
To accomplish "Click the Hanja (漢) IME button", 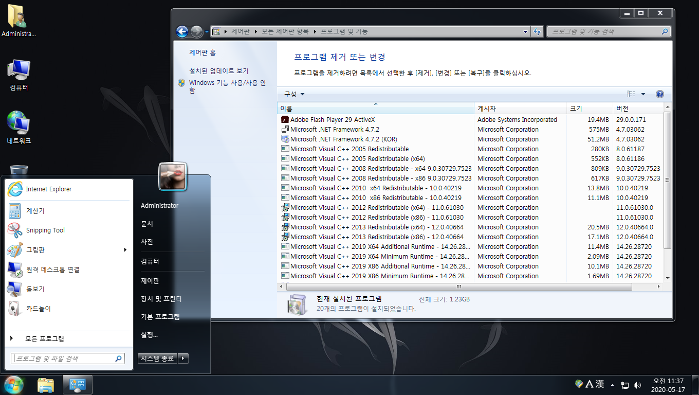I will [x=600, y=384].
